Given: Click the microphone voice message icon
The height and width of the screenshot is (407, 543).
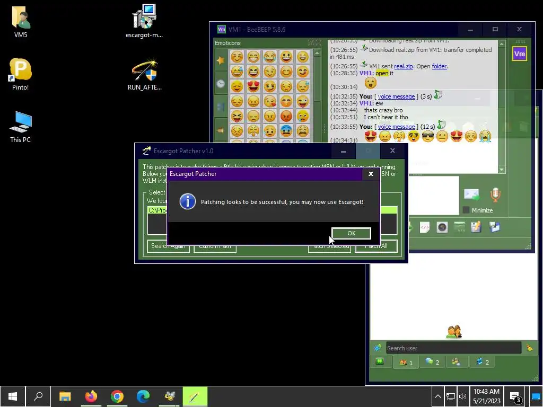Looking at the screenshot, I should [495, 194].
